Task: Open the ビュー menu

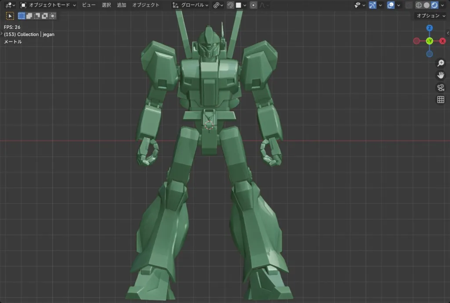Action: pos(89,5)
